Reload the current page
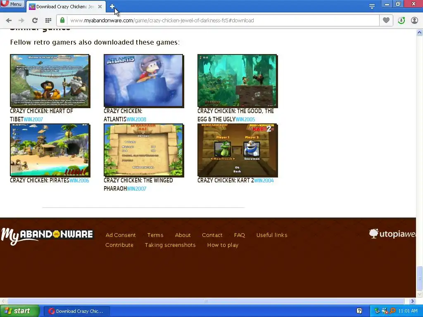This screenshot has height=317, width=423. click(35, 21)
